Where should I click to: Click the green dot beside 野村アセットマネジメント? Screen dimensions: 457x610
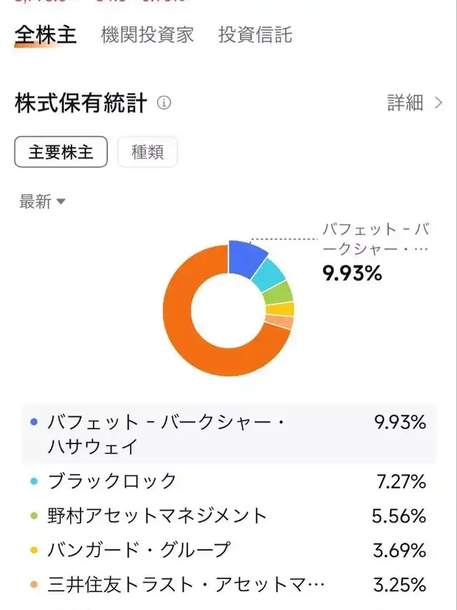coord(34,516)
